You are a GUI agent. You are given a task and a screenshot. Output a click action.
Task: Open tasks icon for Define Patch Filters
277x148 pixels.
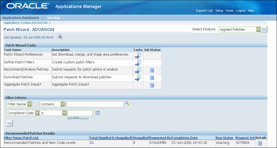point(138,63)
